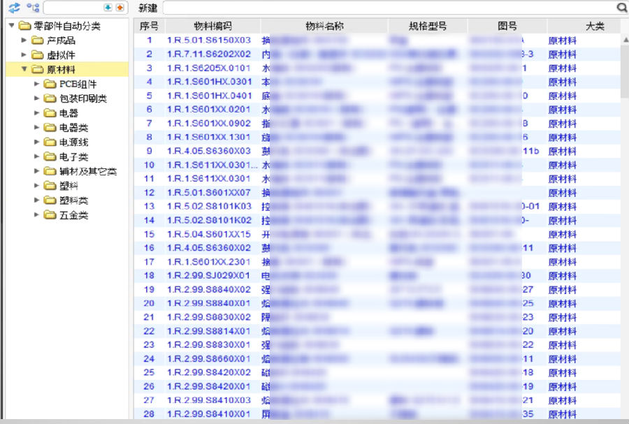Click the 产成品 folder icon
The width and height of the screenshot is (629, 424).
pyautogui.click(x=38, y=41)
